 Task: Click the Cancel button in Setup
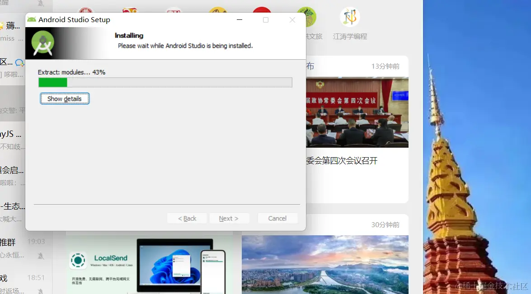point(277,218)
